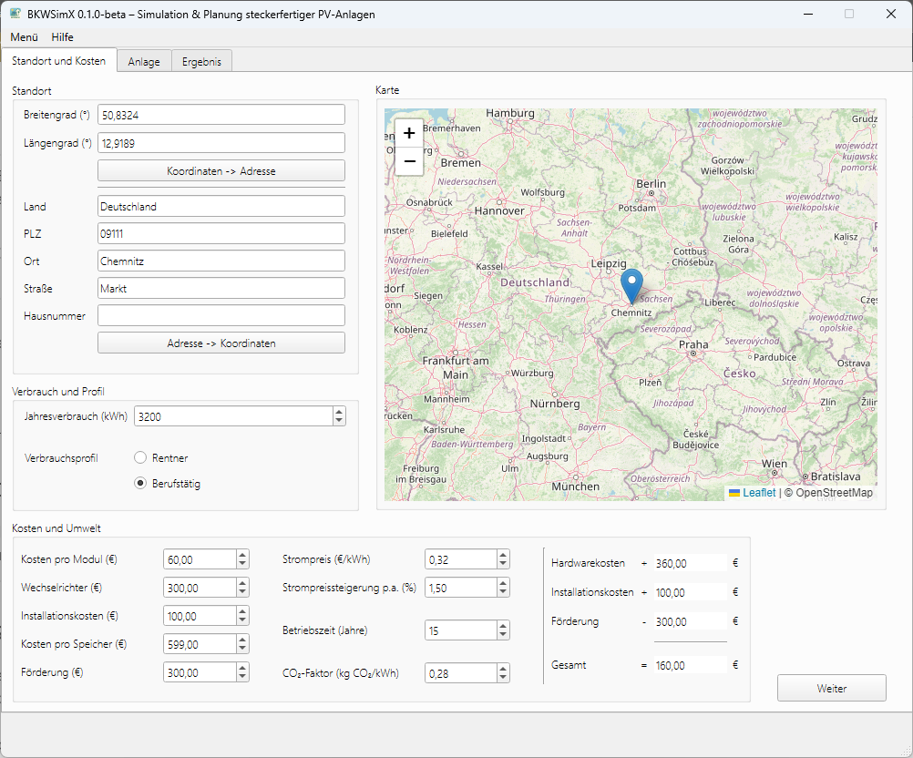The height and width of the screenshot is (758, 913).
Task: Click the Förderung summary value 300,00
Action: tap(690, 621)
